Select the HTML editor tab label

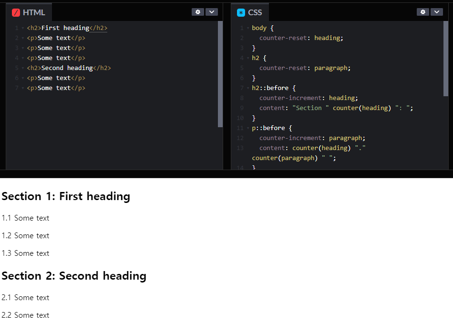[x=34, y=12]
